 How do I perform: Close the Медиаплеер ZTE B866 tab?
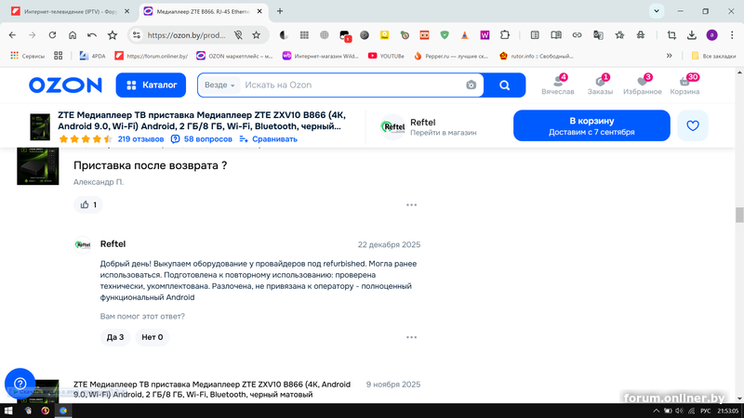(259, 11)
